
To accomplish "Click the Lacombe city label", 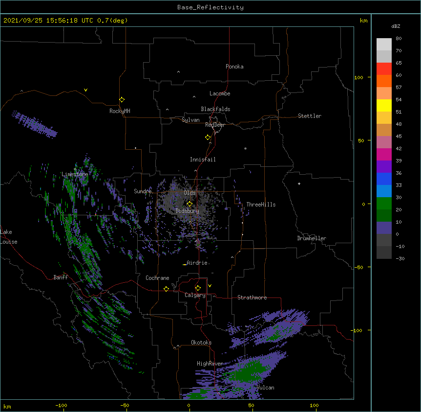I will (x=220, y=93).
